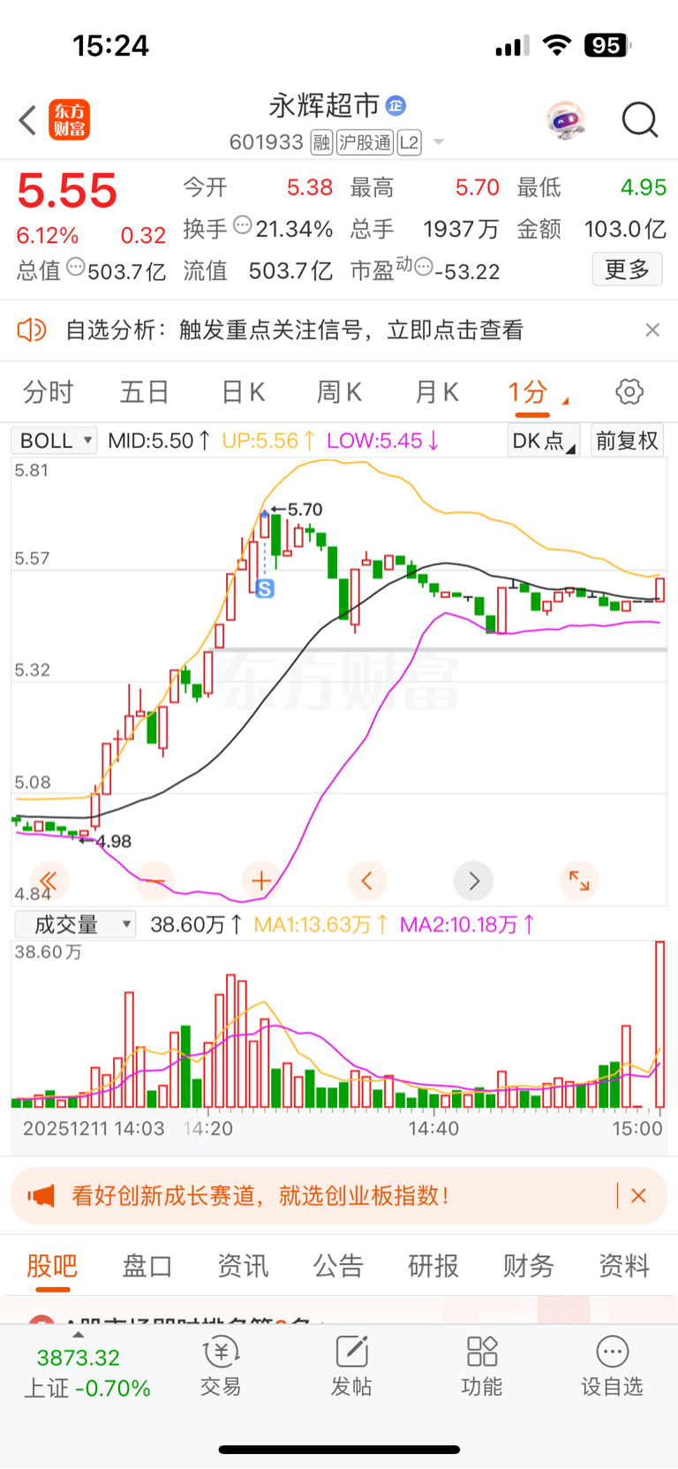The width and height of the screenshot is (678, 1469).
Task: Tap the info circle beside 换手
Action: (243, 225)
